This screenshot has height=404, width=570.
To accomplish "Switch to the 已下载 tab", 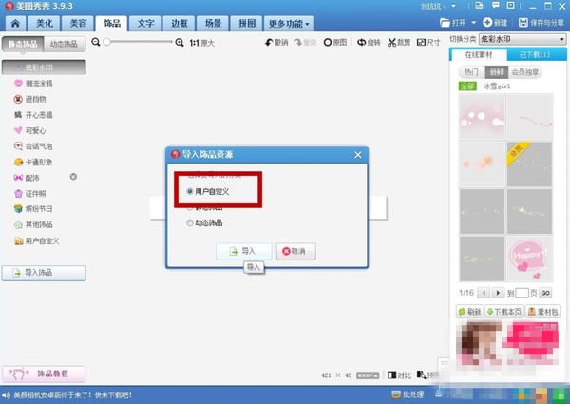I will click(x=535, y=55).
